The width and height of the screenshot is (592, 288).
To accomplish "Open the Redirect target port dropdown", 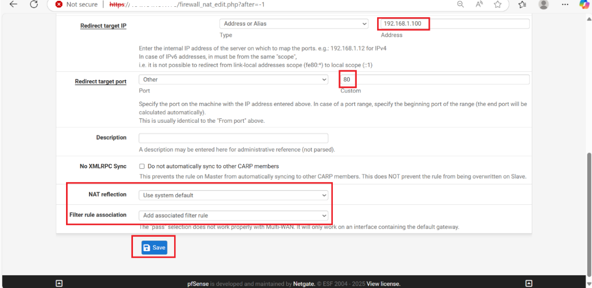I will coord(233,80).
